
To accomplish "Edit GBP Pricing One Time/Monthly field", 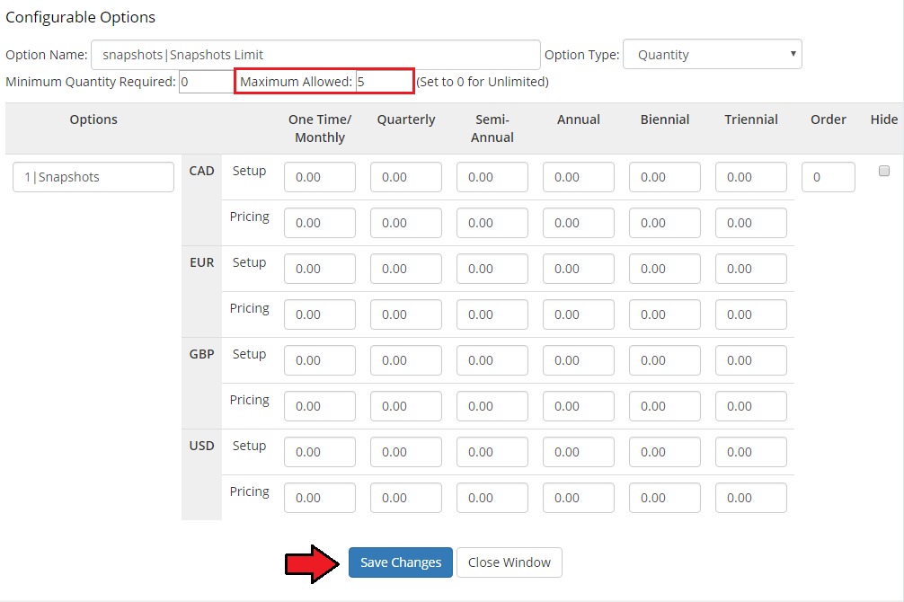I will [320, 406].
